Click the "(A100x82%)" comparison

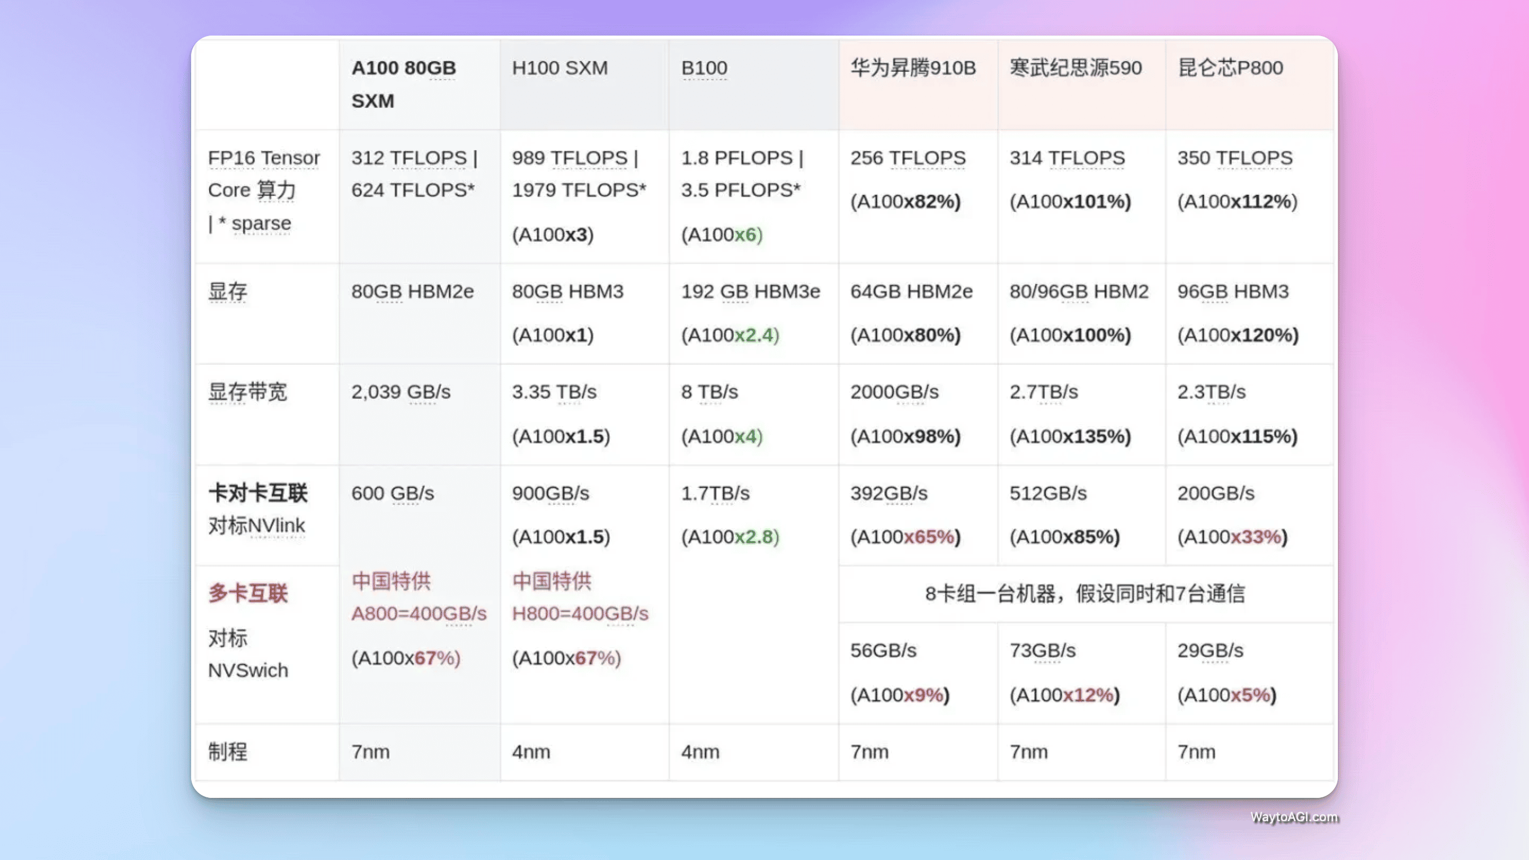pyautogui.click(x=905, y=201)
